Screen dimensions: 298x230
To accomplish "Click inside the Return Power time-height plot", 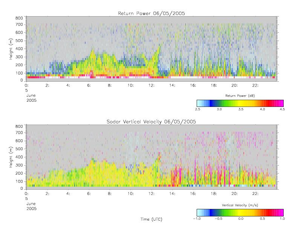I will [x=151, y=49].
